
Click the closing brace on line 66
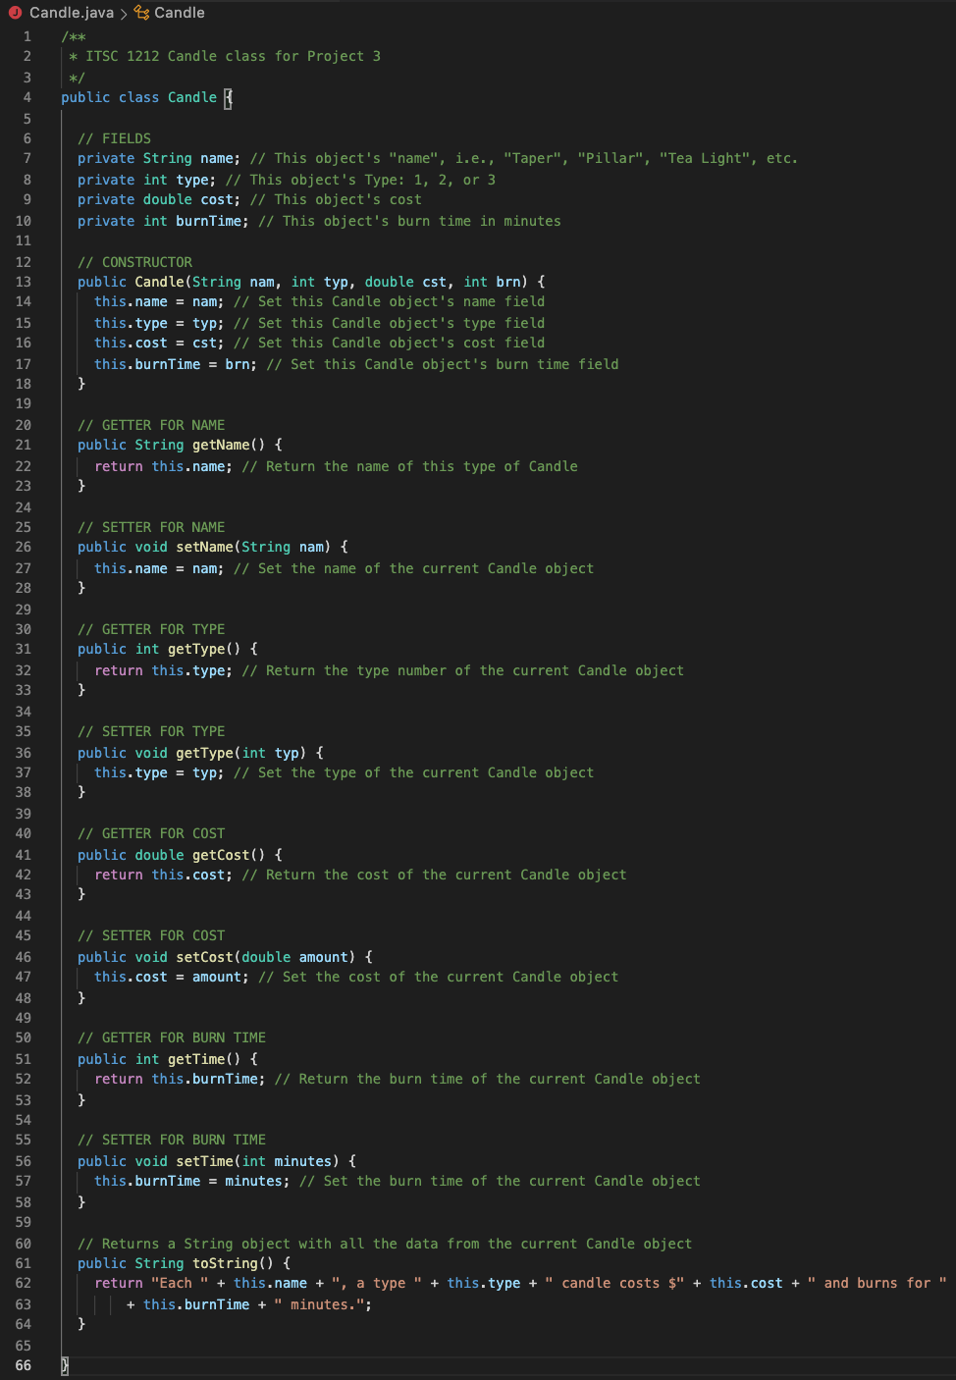coord(65,1365)
